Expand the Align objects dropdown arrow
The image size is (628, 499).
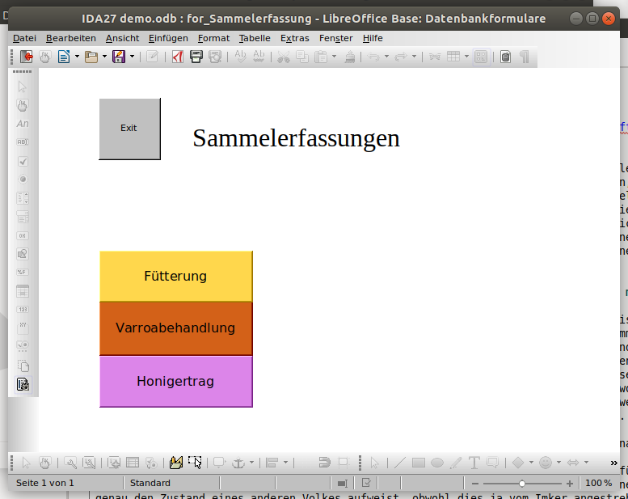click(285, 463)
